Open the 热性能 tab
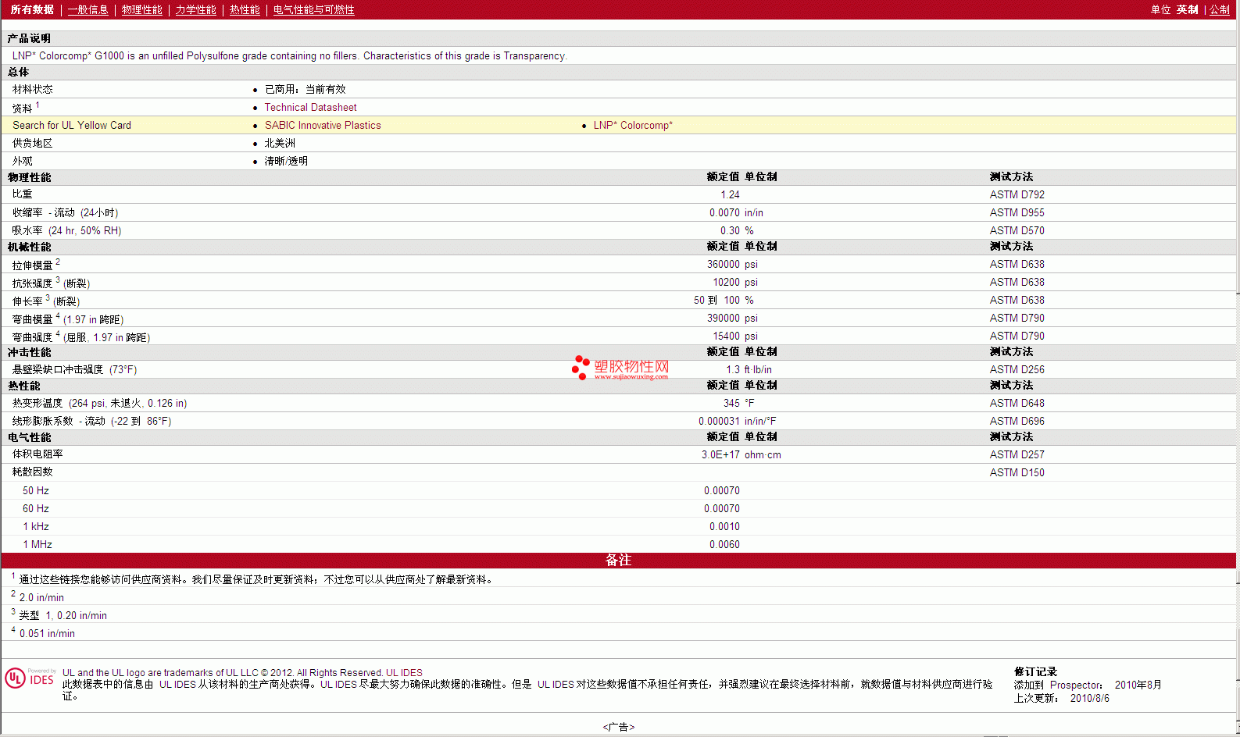1240x737 pixels. (x=245, y=9)
